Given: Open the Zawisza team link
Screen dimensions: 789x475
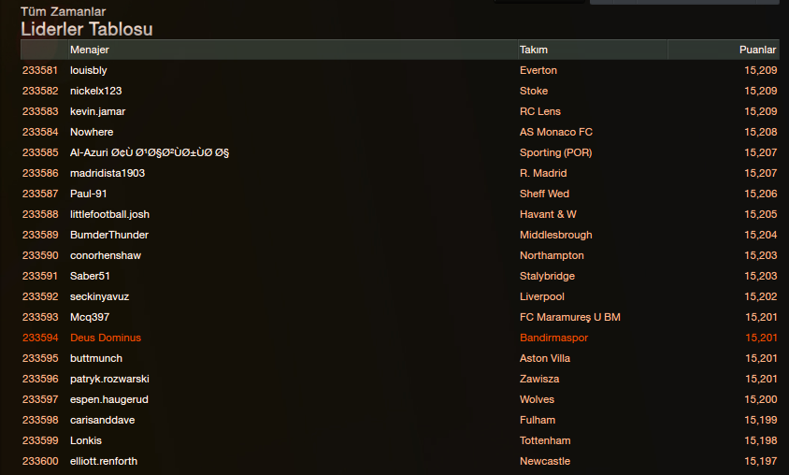Looking at the screenshot, I should click(539, 379).
